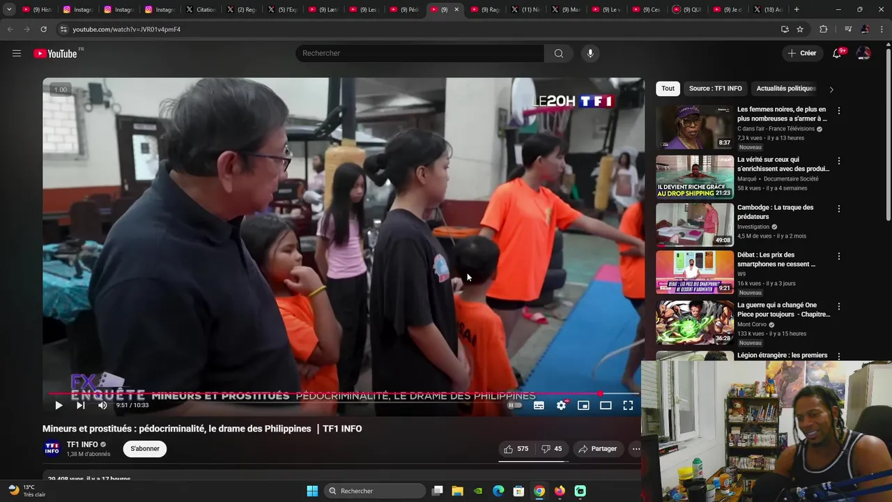Screen dimensions: 892x502
Task: Open the Windows Start menu
Action: pos(312,491)
